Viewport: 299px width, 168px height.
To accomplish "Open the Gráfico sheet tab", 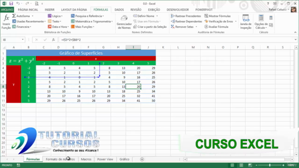I will [124, 159].
